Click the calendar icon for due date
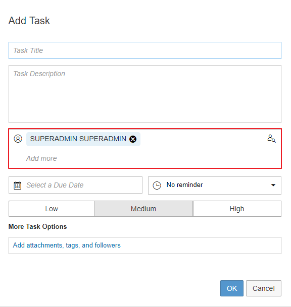 coord(17,185)
